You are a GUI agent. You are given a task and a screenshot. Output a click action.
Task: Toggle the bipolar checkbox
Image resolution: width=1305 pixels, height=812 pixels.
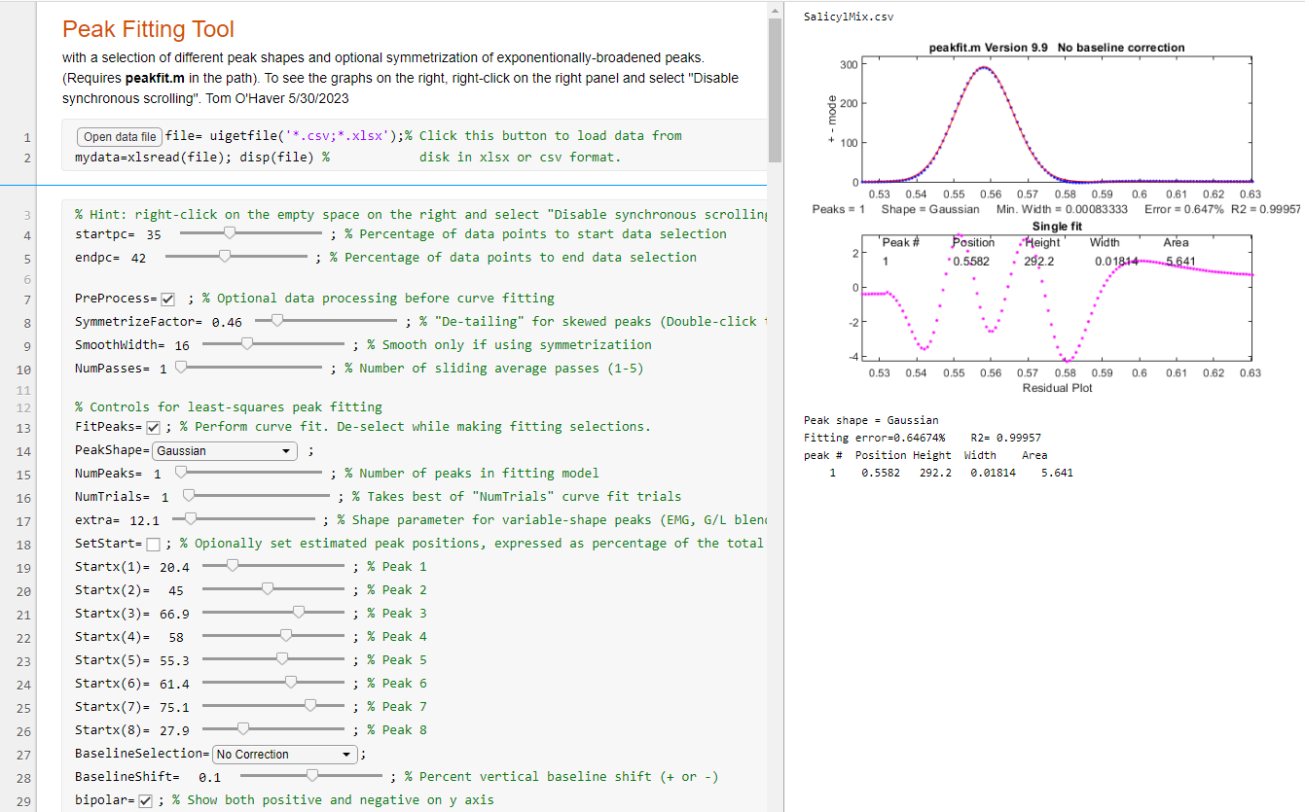click(x=145, y=801)
